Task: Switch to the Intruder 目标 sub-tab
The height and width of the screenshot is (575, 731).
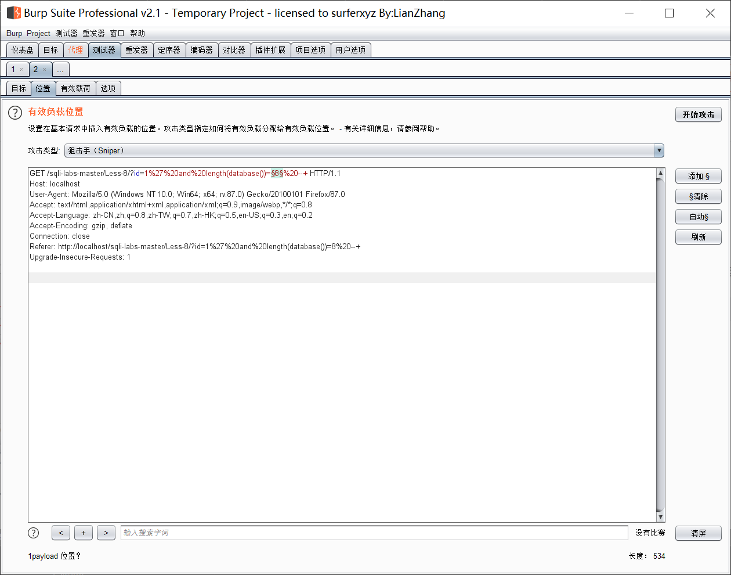Action: 19,88
